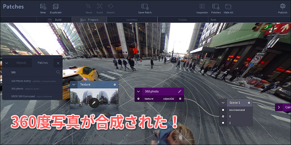Collapse the 360 photo node
291x145 pixels.
pyautogui.click(x=138, y=91)
